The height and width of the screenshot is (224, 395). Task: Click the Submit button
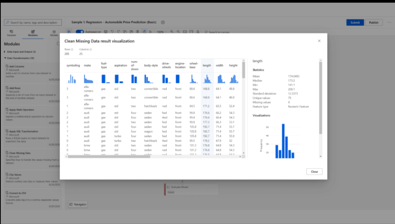pos(355,23)
